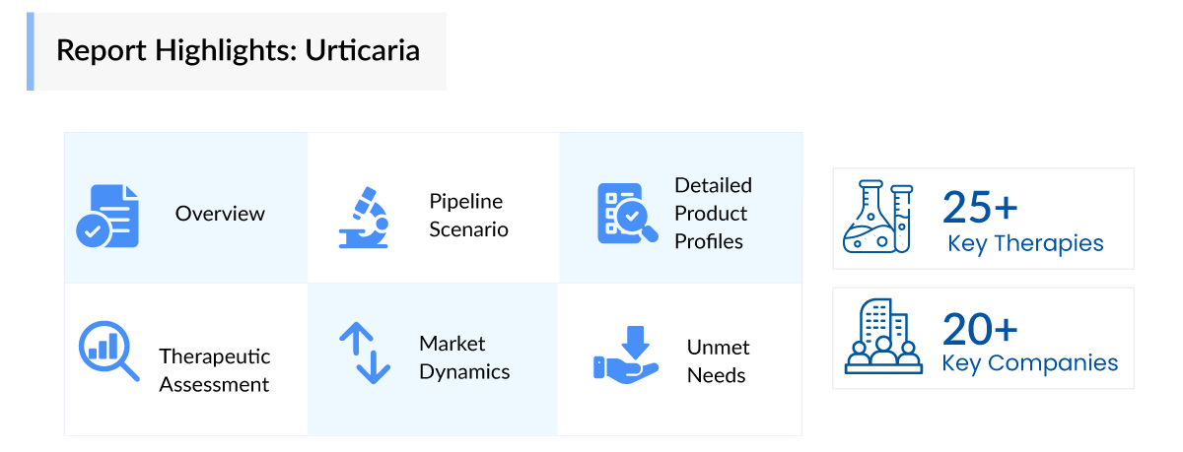Click the Overview document checkmark icon

108,215
